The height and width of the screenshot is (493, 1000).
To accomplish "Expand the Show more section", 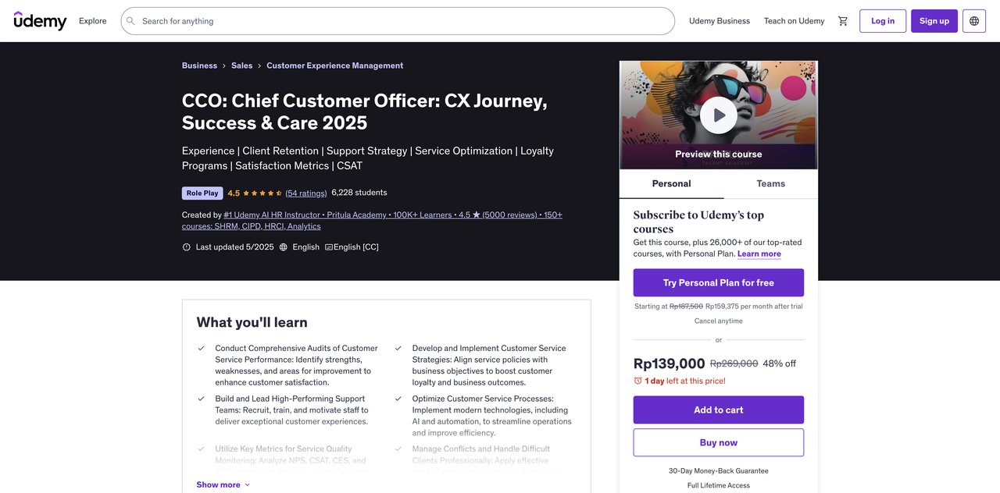I will [x=220, y=483].
